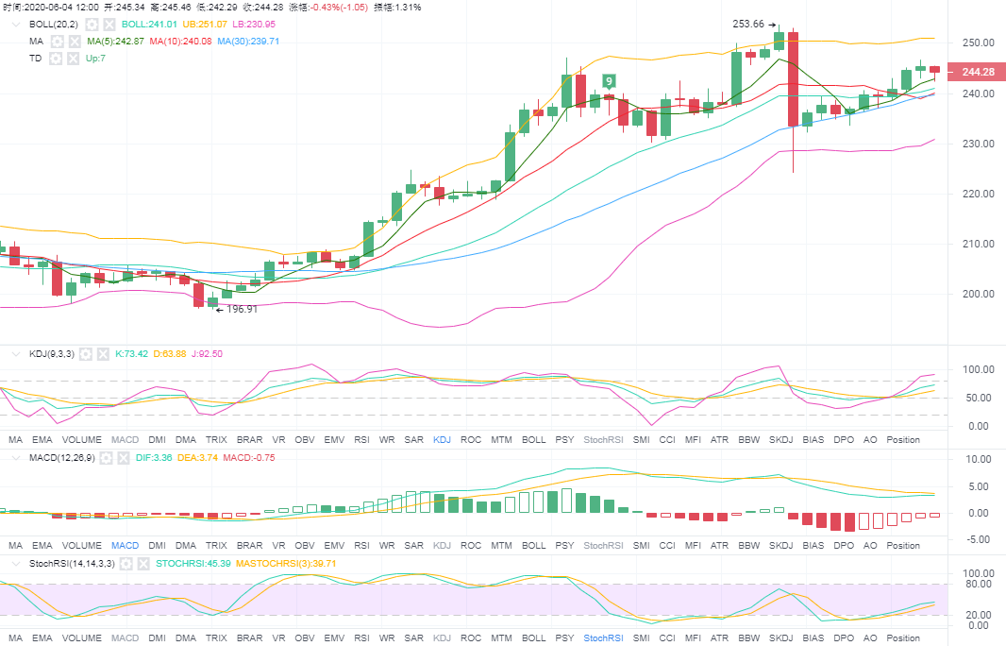The height and width of the screenshot is (646, 1006).
Task: Click the red 244.28 current price label
Action: [x=977, y=72]
